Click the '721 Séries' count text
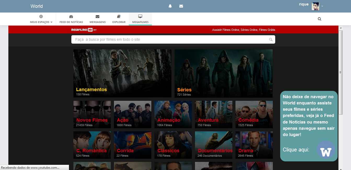The height and width of the screenshot is (170, 351). tap(184, 95)
